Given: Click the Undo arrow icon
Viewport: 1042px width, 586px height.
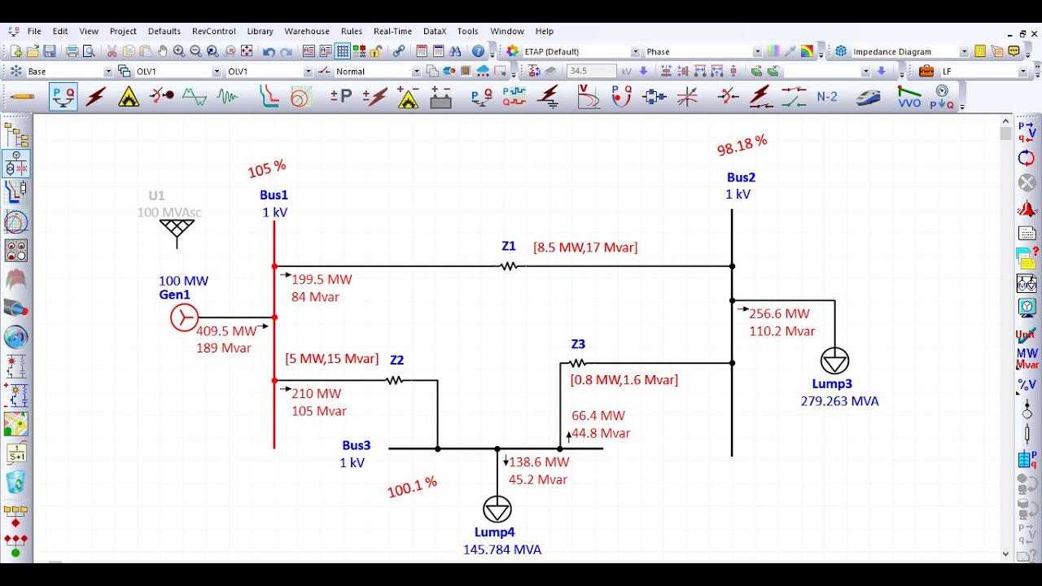Looking at the screenshot, I should coord(269,51).
